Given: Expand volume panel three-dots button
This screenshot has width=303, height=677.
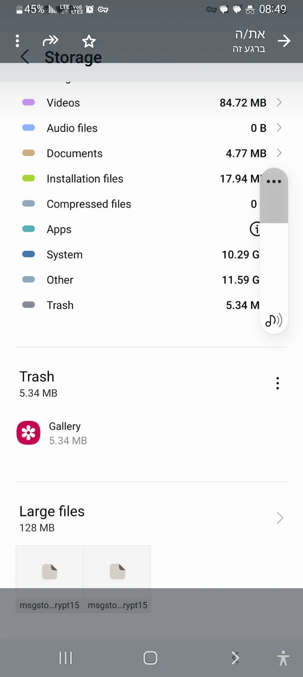Looking at the screenshot, I should click(x=274, y=182).
